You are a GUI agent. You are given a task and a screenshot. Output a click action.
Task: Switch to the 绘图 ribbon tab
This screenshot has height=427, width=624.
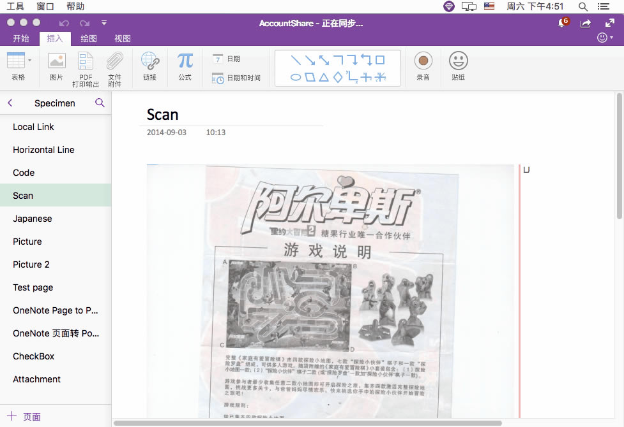[x=88, y=38]
